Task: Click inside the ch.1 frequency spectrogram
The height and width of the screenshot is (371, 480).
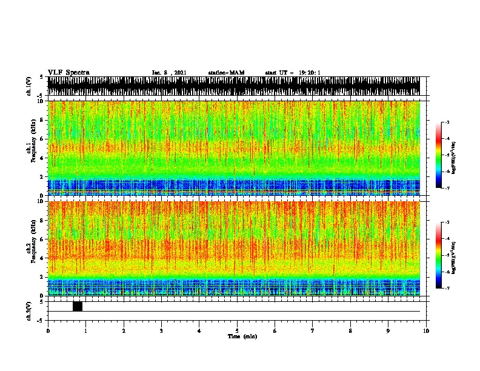Action: point(234,148)
